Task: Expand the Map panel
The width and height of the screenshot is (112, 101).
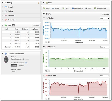Action: [x=44, y=3]
